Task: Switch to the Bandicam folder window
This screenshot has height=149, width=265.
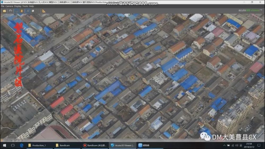Action: click(67, 145)
